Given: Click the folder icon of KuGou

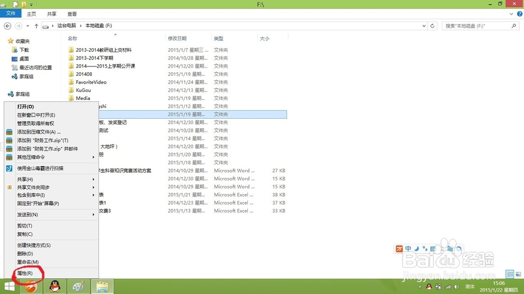Looking at the screenshot, I should [x=71, y=90].
